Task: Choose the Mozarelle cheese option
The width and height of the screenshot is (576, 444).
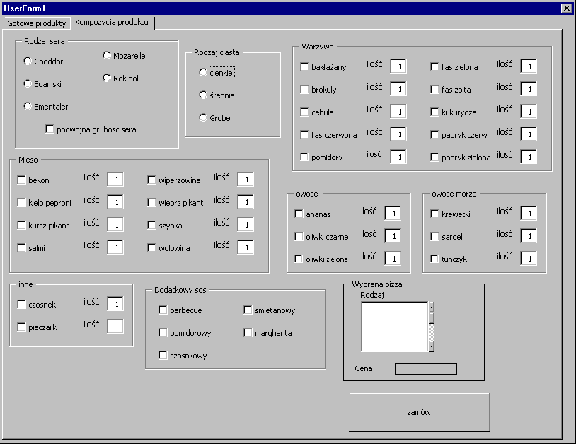Action: pos(107,56)
